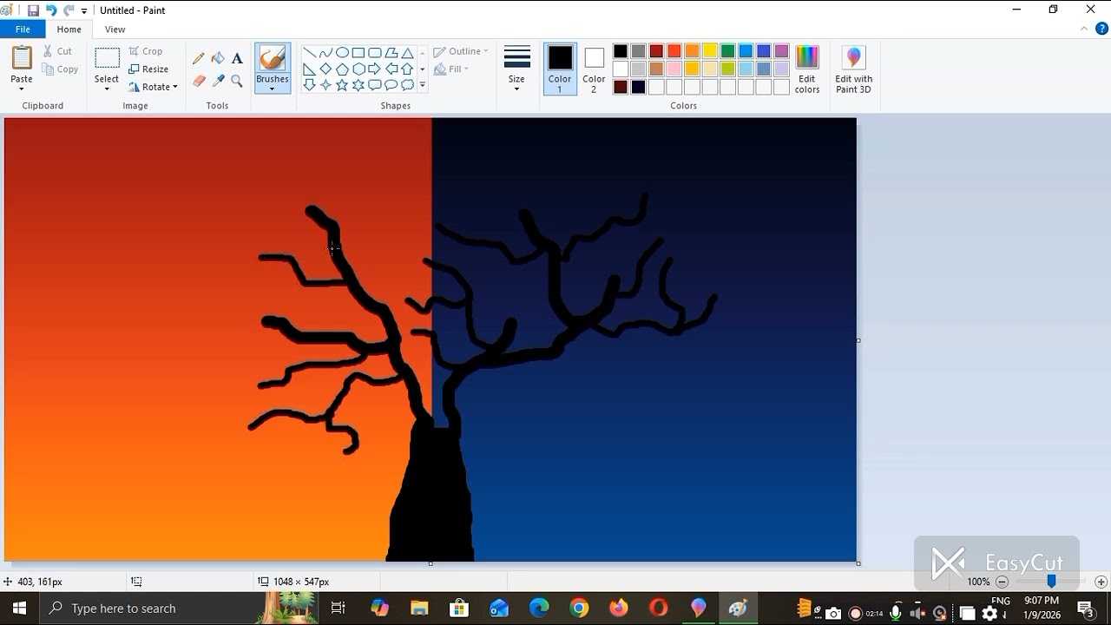Choose the Rounded rectangle shape
Viewport: 1111px width, 625px height.
pyautogui.click(x=375, y=53)
